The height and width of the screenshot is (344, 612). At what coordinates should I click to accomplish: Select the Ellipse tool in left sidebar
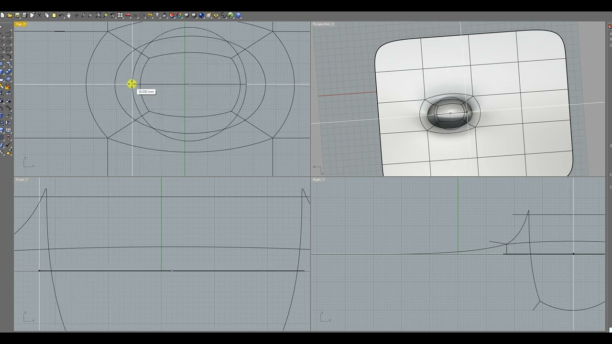(8, 42)
